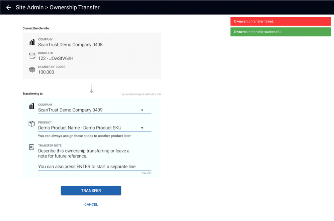Click the blue TRANSFER button
Screen dimensions: 334x221
(x=91, y=191)
